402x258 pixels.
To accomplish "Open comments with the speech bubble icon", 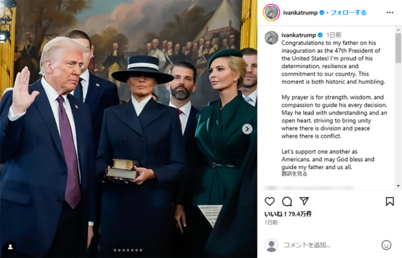I will [287, 201].
